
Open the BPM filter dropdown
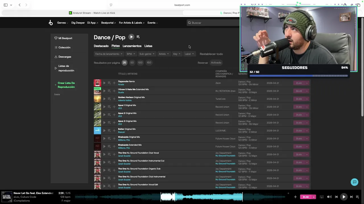point(131,54)
